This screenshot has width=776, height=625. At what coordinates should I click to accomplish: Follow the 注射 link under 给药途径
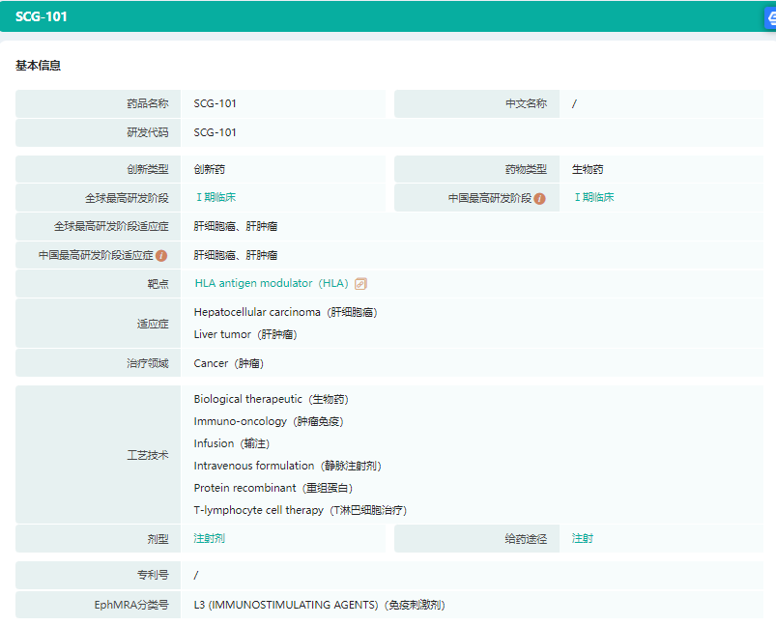582,538
